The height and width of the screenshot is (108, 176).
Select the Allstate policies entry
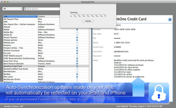[x=11, y=40]
